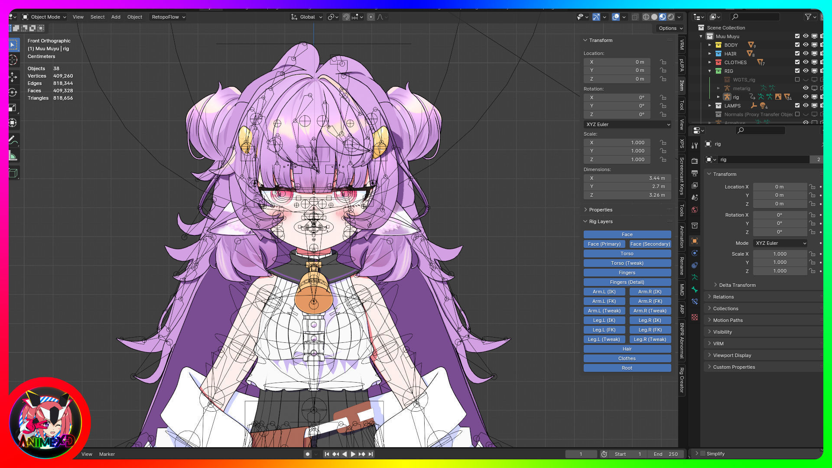Uncheck BODY collection exclude checkbox

coord(797,45)
